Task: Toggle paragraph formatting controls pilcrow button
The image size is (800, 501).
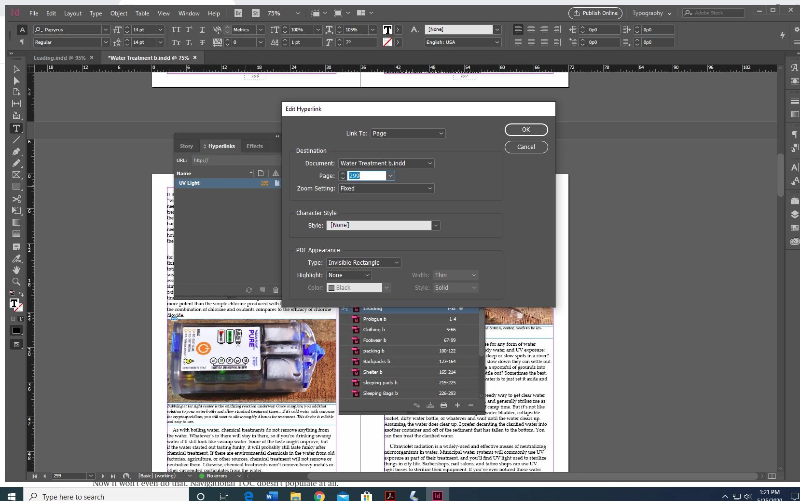Action: coord(22,42)
